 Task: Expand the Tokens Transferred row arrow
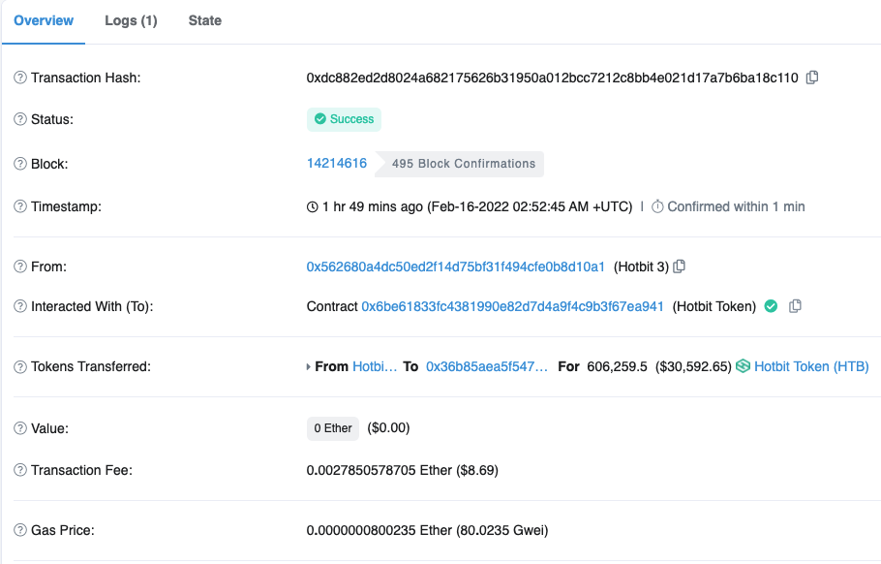(309, 367)
